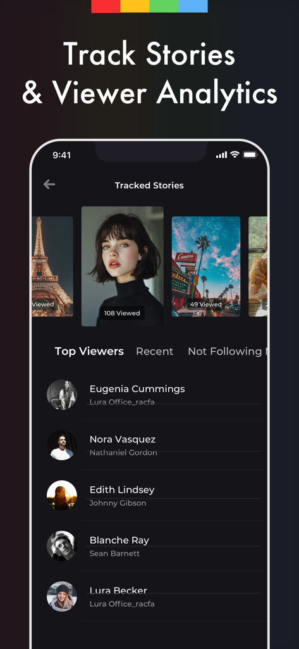Click the Johnny Gibson subtitle

click(x=118, y=503)
